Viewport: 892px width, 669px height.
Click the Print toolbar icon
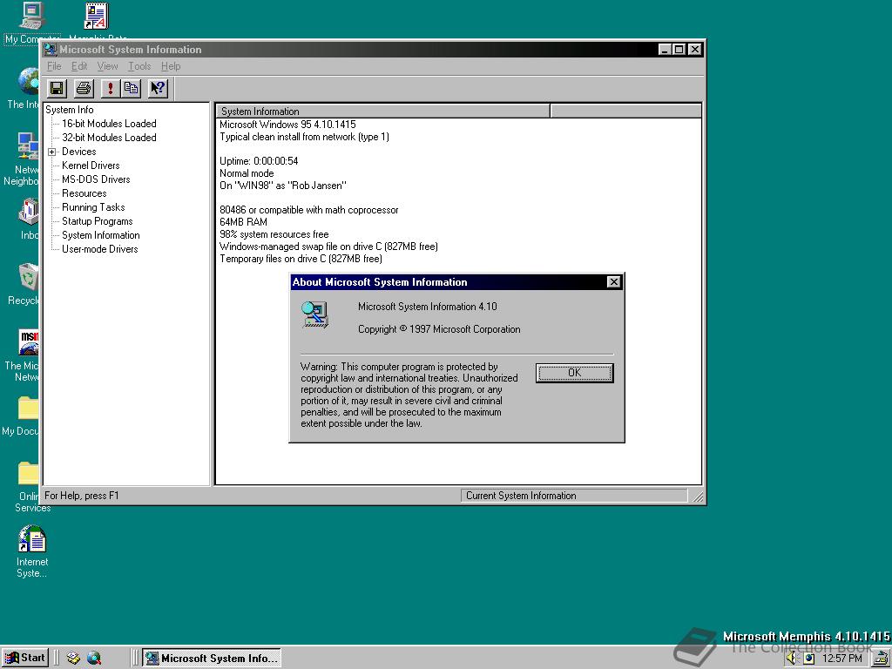coord(84,88)
